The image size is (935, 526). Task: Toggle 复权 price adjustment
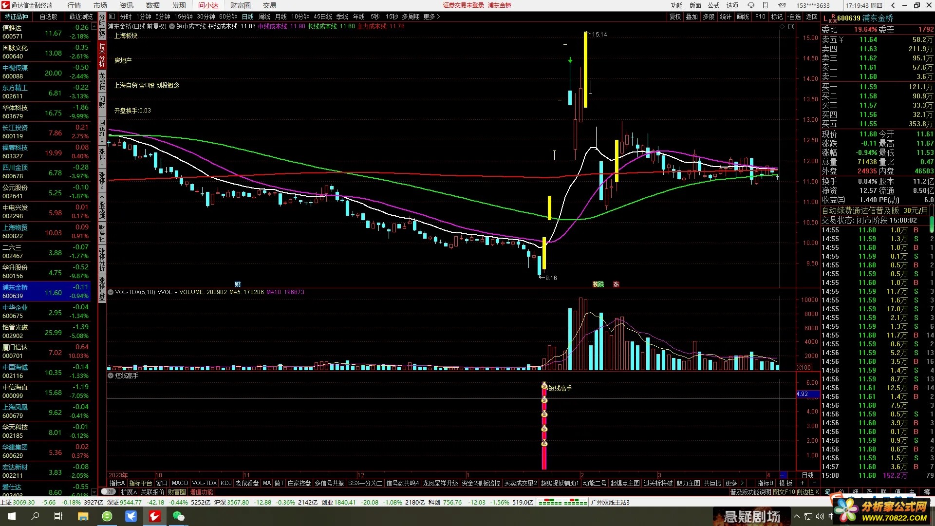[x=675, y=17]
